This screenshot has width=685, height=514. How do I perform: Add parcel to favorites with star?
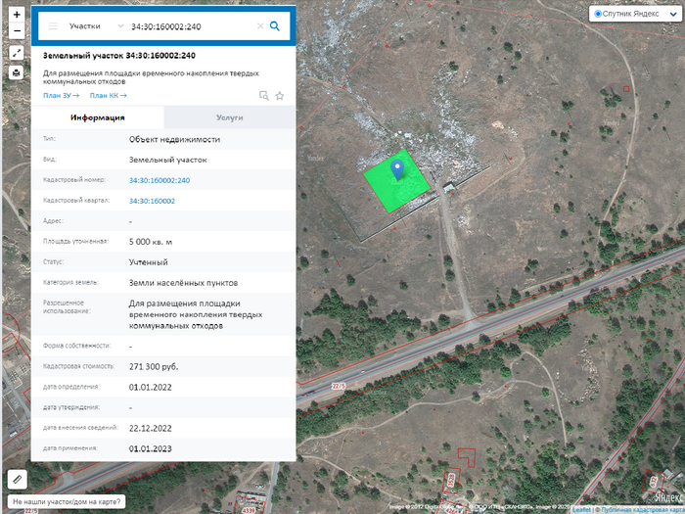pyautogui.click(x=280, y=96)
